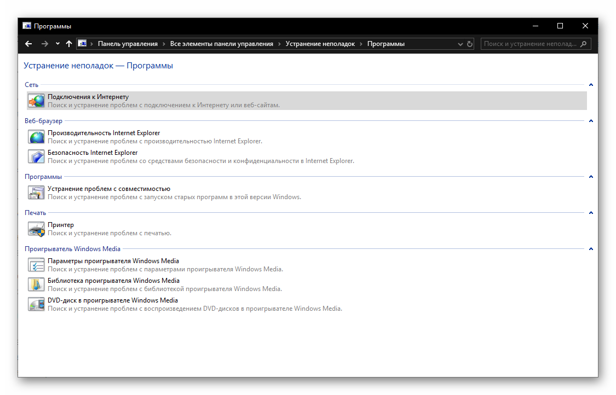Collapse the Программы section
Screen dimensions: 616x395
(x=591, y=177)
